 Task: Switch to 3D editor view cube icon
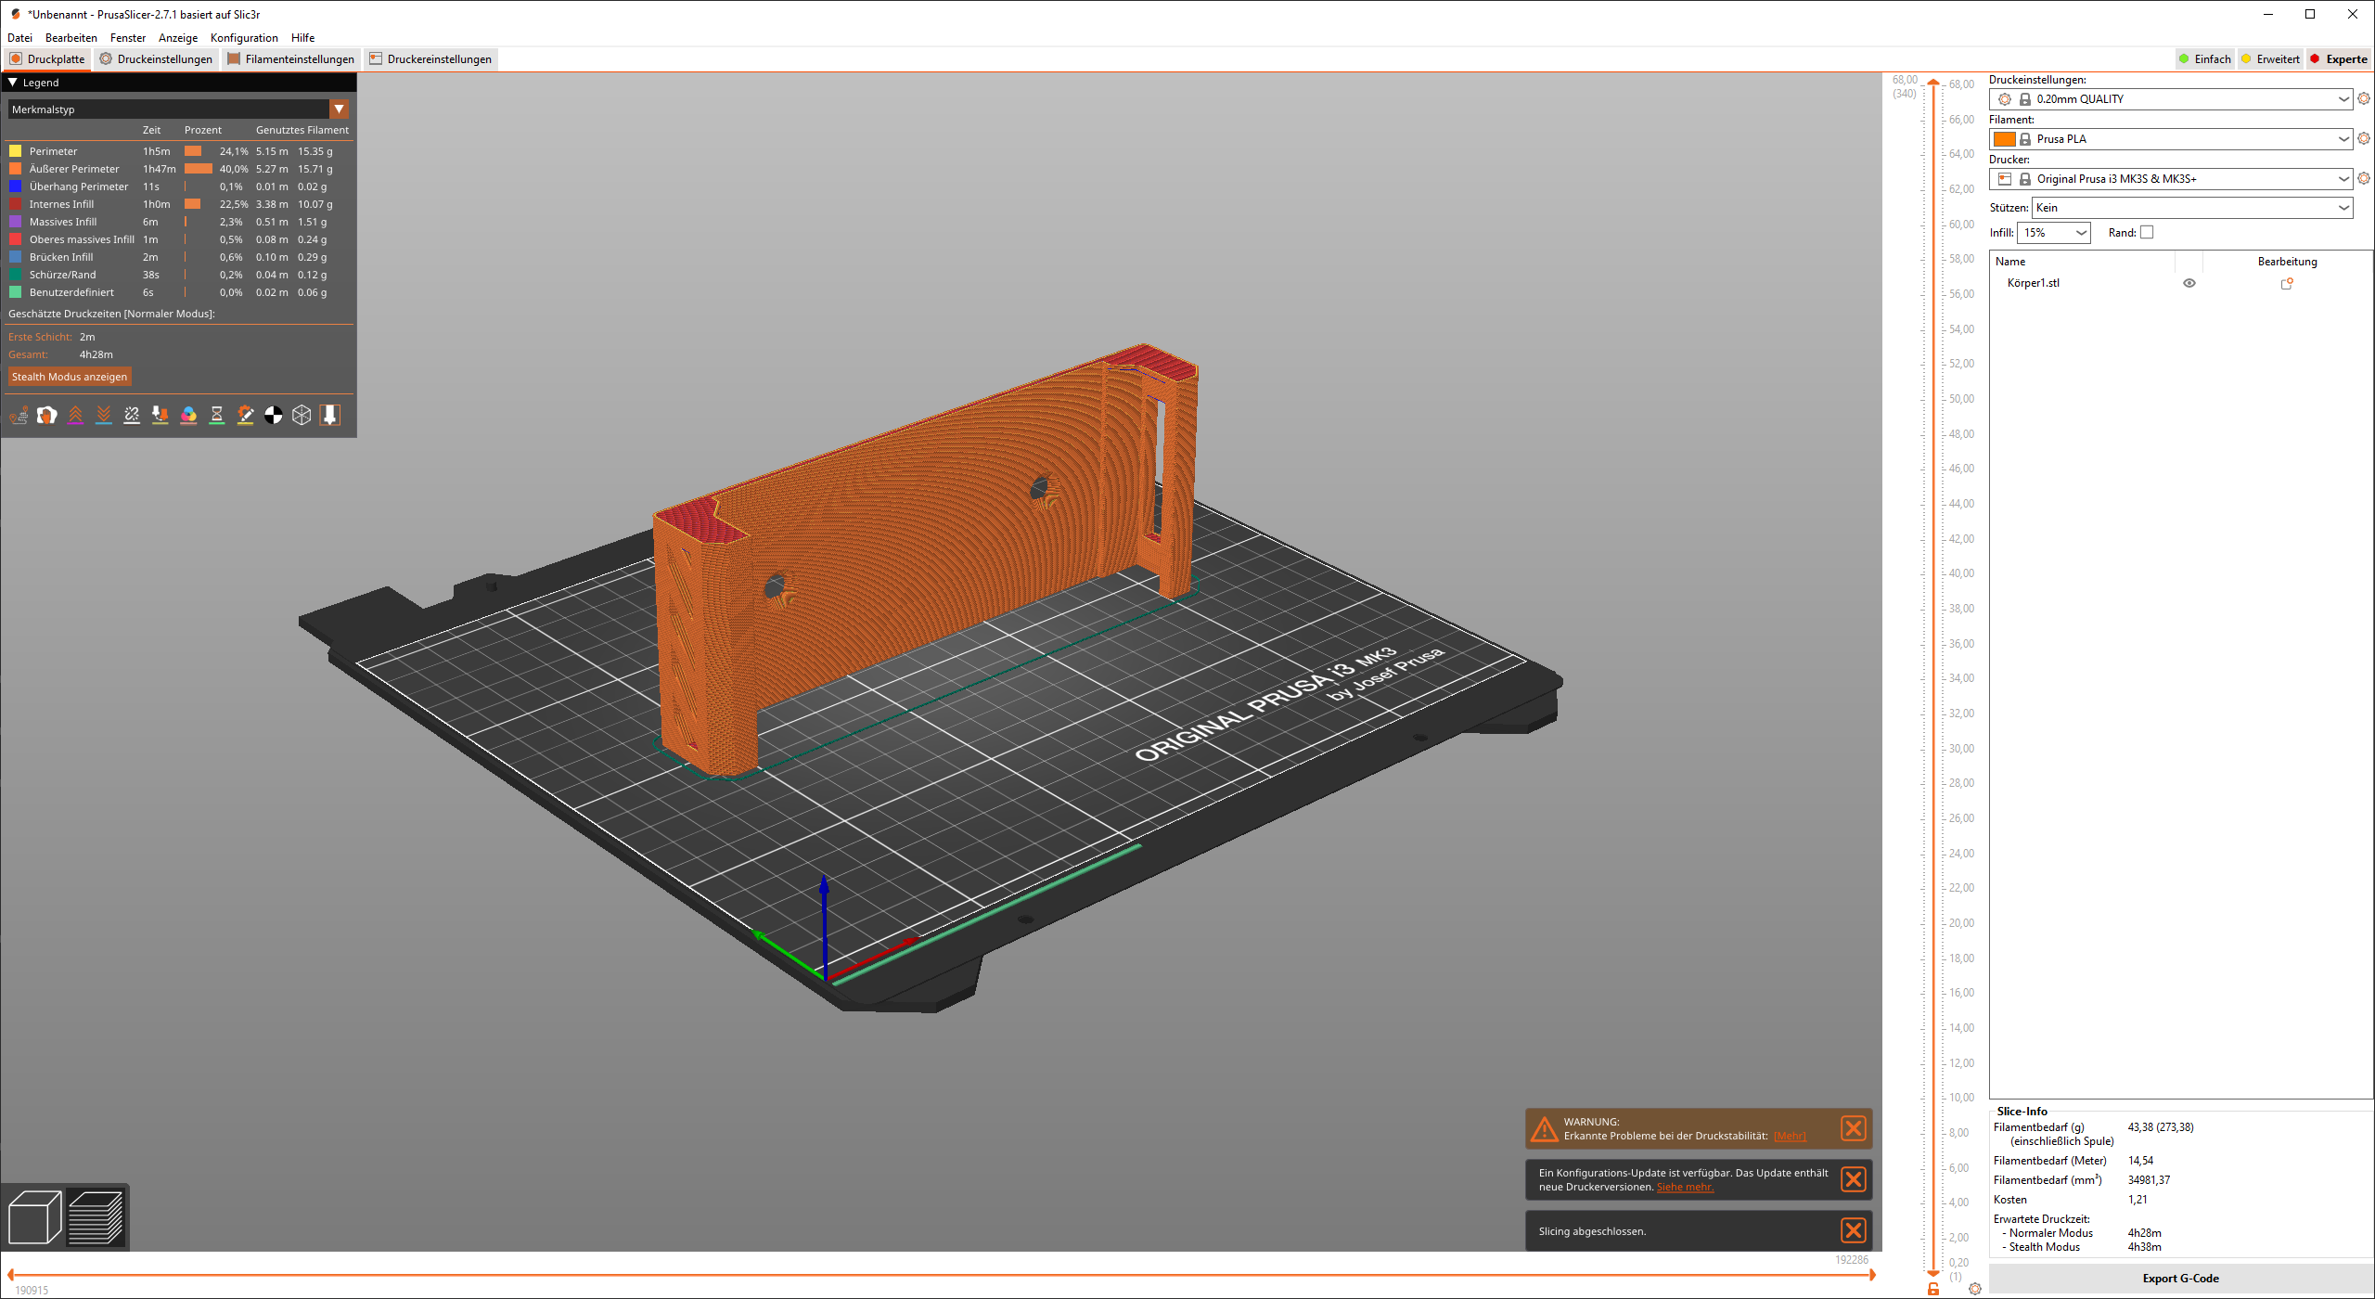tap(35, 1217)
